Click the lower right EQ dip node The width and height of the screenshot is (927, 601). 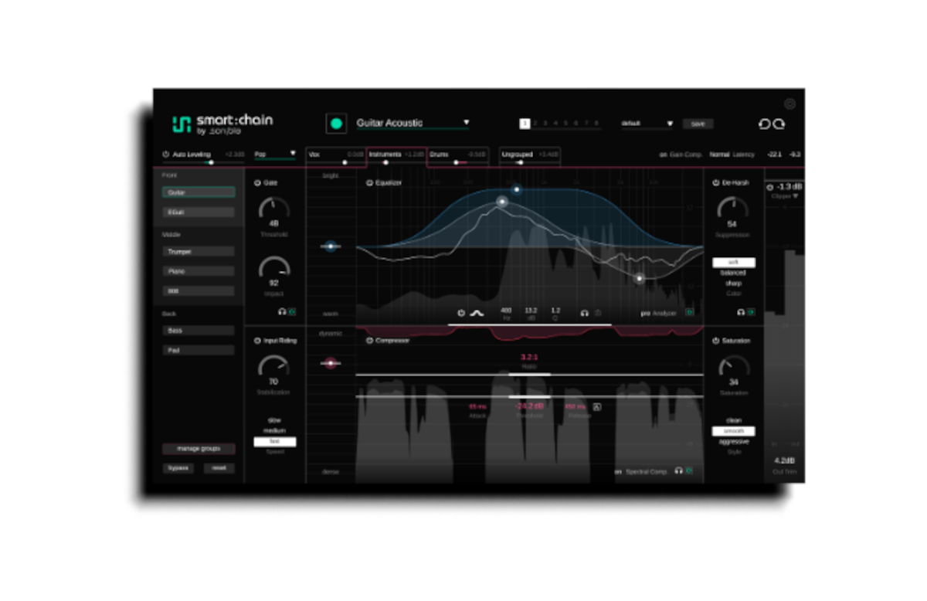[x=639, y=278]
